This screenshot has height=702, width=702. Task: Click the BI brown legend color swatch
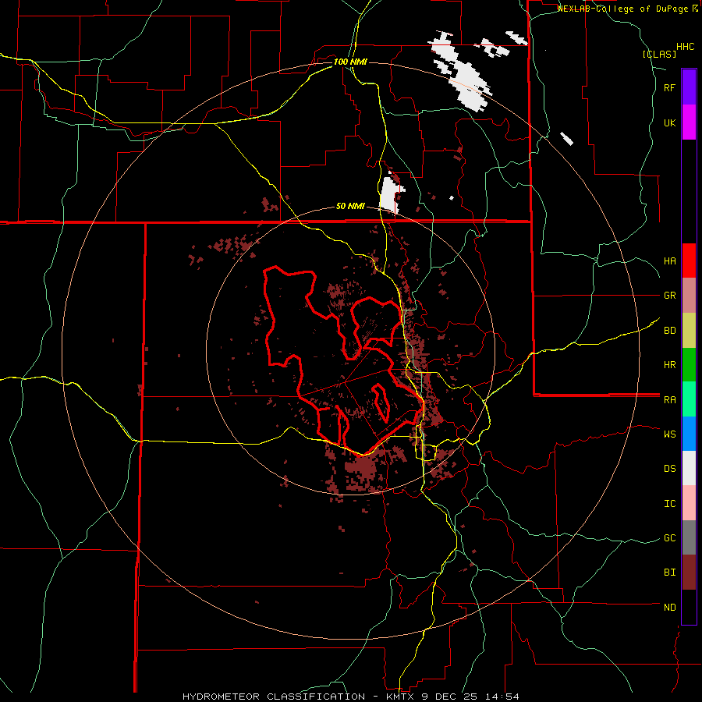tap(689, 573)
